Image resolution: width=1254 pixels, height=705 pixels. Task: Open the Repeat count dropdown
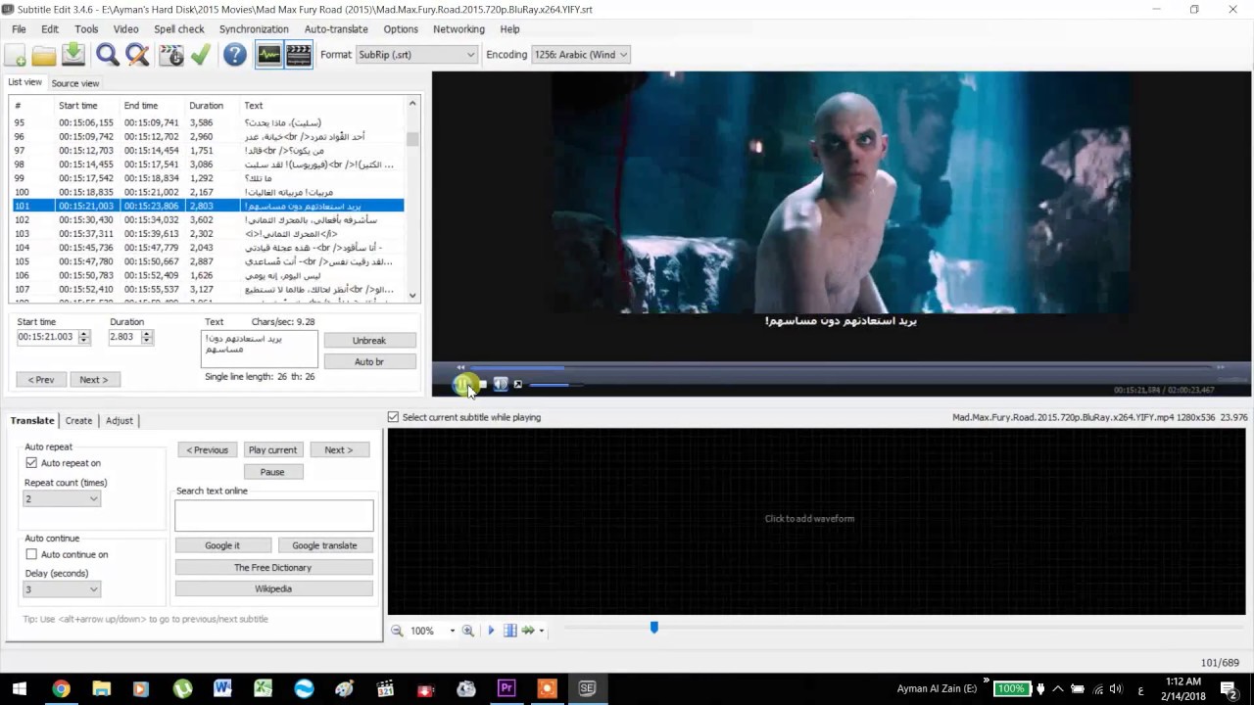(x=62, y=498)
